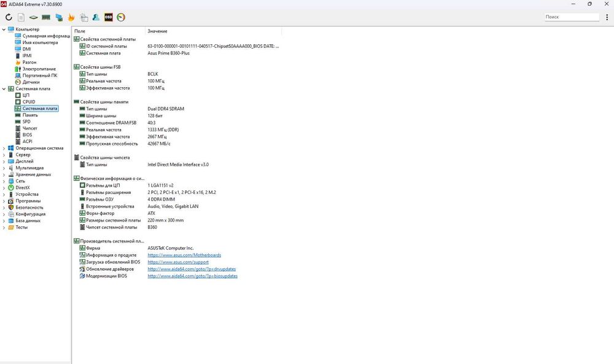Viewport: 614px width, 364px height.
Task: Expand the DirectX tree node
Action: [4, 188]
